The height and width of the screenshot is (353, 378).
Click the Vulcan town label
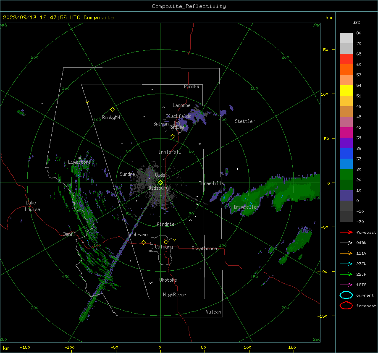[213, 312]
